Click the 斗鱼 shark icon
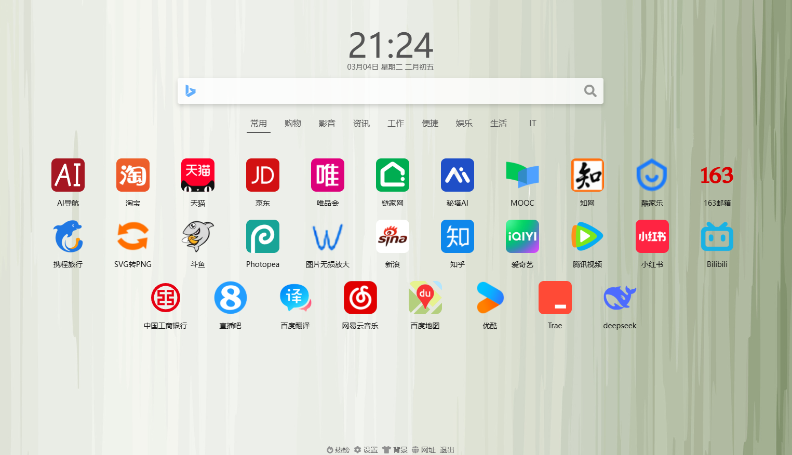This screenshot has width=792, height=455. click(x=198, y=236)
